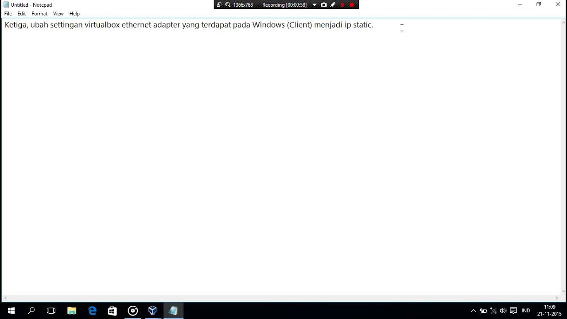Open the Help menu
The image size is (567, 319).
point(74,14)
